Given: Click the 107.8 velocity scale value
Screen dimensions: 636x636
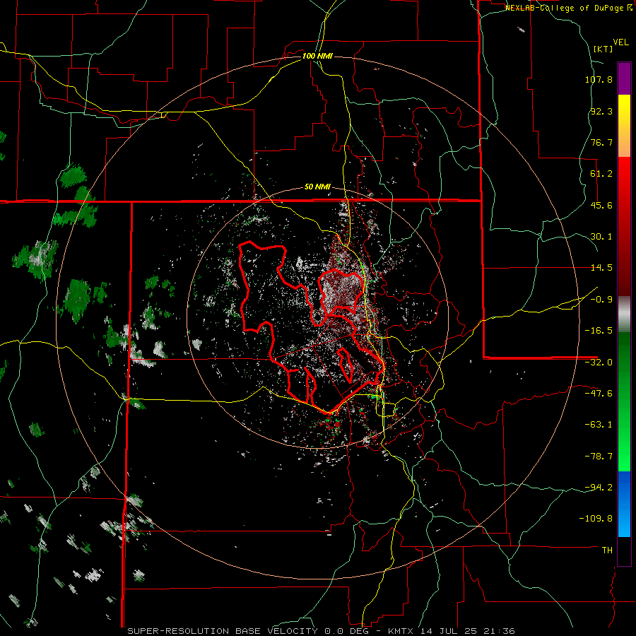Looking at the screenshot, I should coord(599,79).
